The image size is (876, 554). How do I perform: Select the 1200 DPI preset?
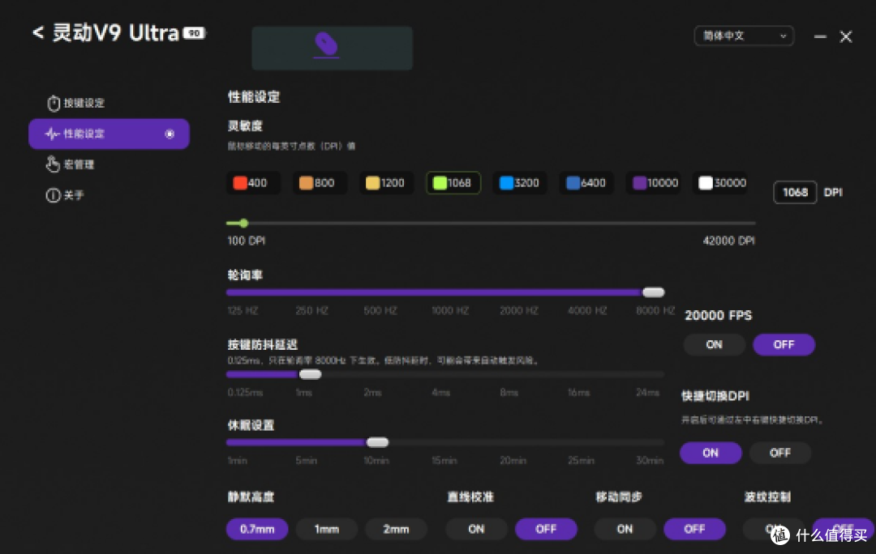pos(386,183)
